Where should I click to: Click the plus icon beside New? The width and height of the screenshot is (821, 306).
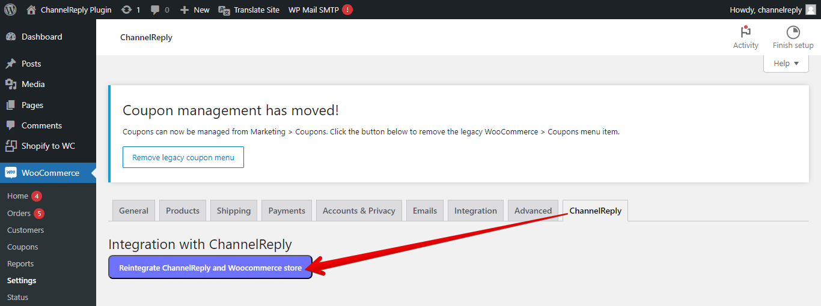(185, 10)
